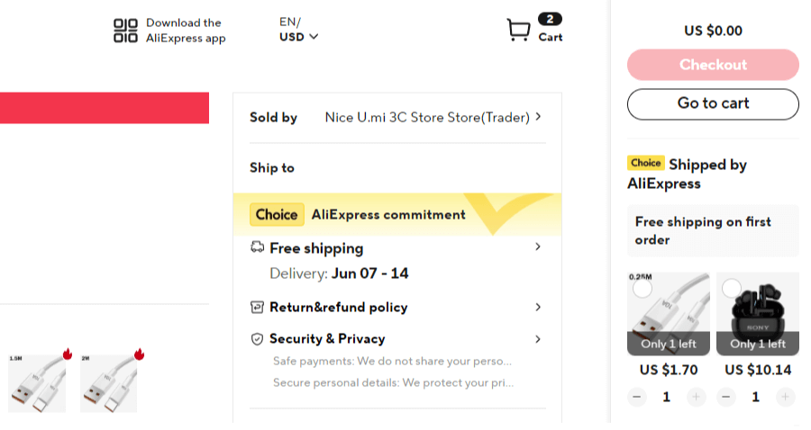This screenshot has height=430, width=811.
Task: Select the 0.25M cable item checkbox
Action: (x=642, y=288)
